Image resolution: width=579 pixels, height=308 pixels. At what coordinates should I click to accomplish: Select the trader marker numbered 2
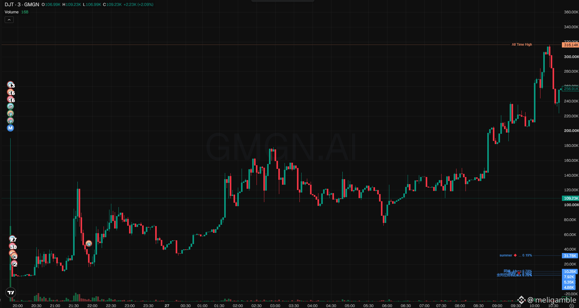click(x=14, y=264)
